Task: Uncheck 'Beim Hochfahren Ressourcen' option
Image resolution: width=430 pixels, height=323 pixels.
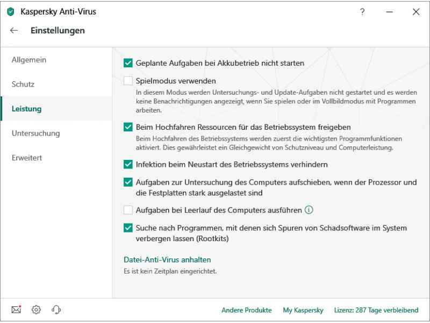Action: (x=128, y=128)
